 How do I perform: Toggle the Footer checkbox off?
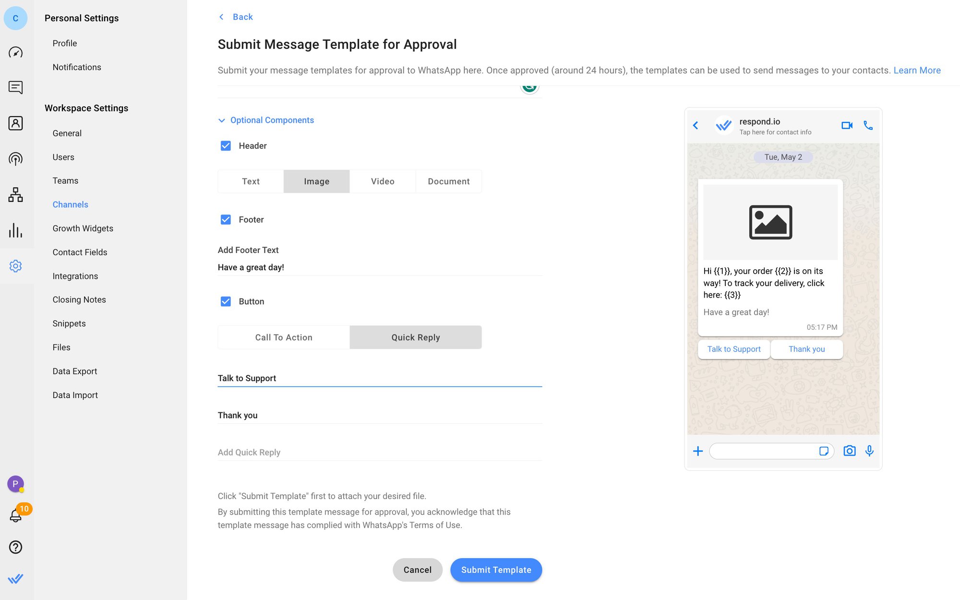[225, 219]
